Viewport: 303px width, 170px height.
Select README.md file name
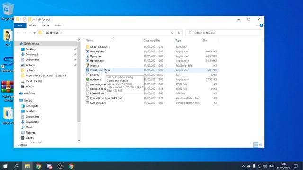98,93
